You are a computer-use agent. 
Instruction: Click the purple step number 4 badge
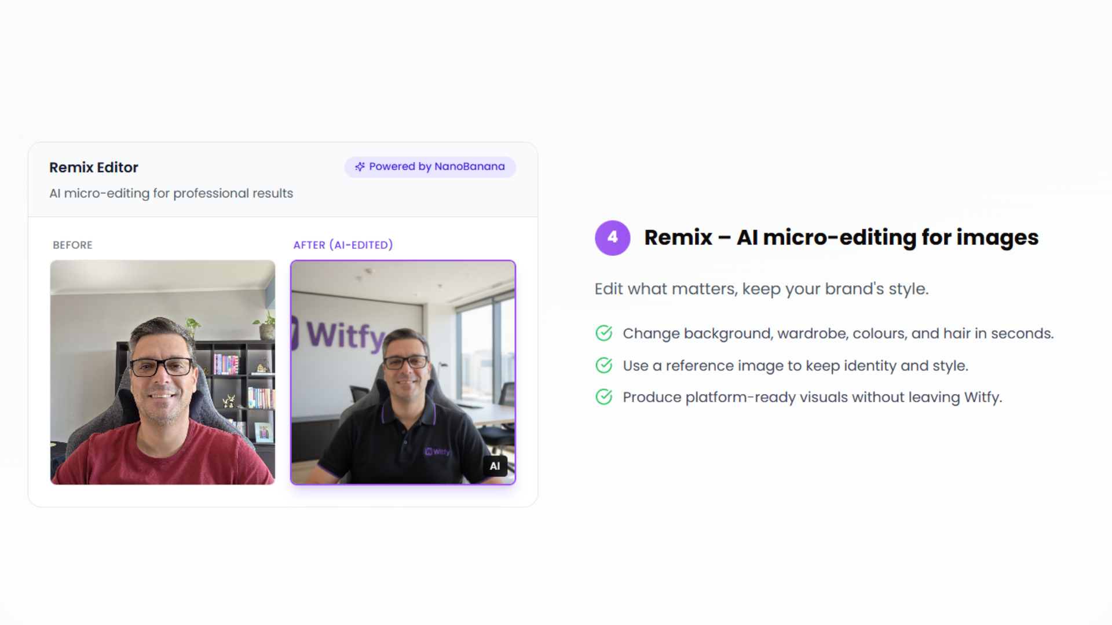[612, 237]
